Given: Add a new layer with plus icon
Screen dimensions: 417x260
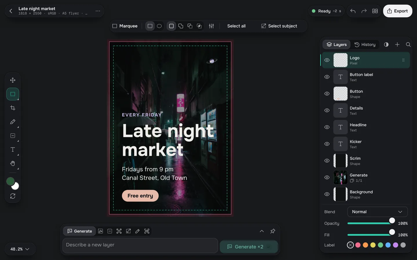Looking at the screenshot, I should 397,44.
